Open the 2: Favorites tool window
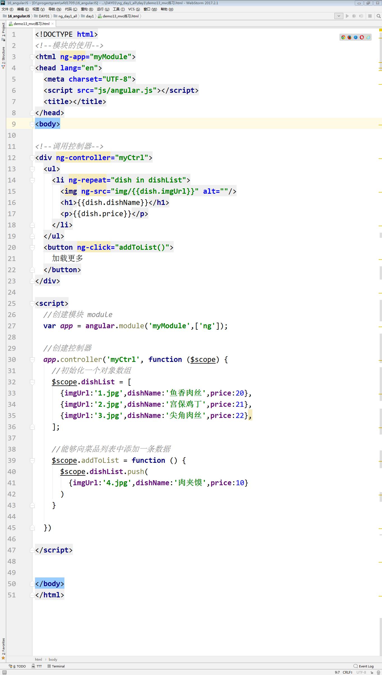This screenshot has width=382, height=675. (3, 649)
